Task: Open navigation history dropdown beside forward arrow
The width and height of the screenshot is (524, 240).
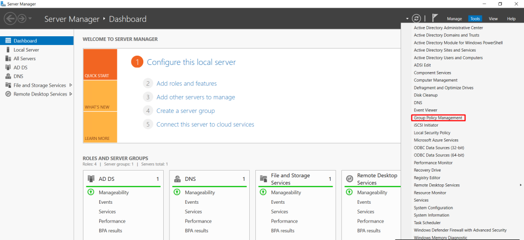Action: point(30,19)
